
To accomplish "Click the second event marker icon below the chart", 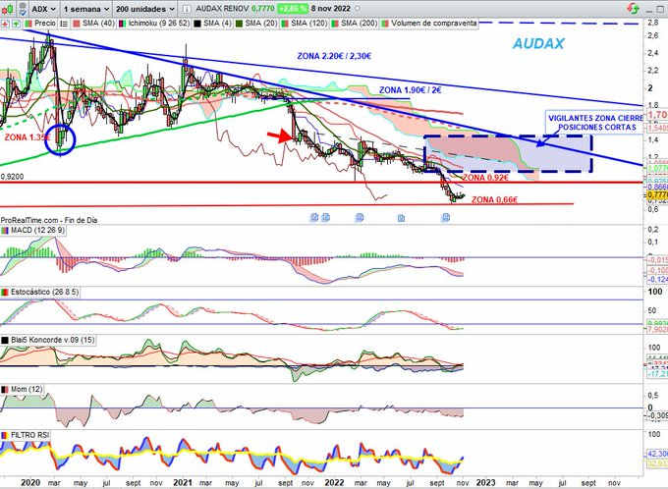I will [326, 217].
